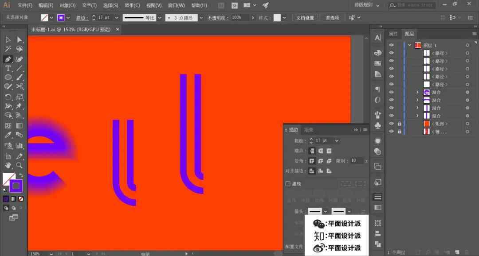Select the Direct Selection tool
479x256 pixels.
pos(20,40)
